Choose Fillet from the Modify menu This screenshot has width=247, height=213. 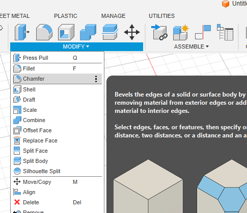(58, 68)
